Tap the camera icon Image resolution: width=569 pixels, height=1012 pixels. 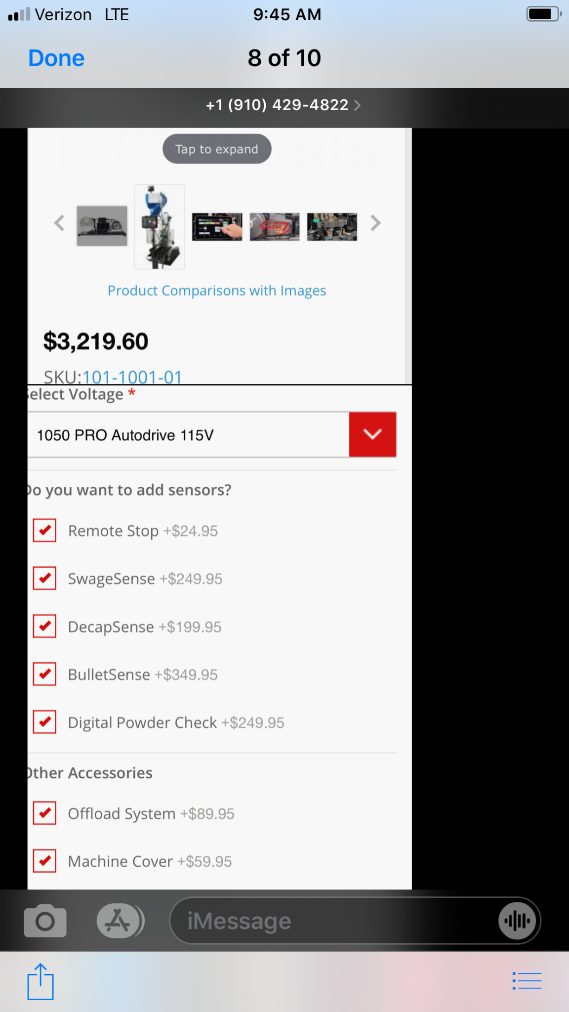point(45,921)
